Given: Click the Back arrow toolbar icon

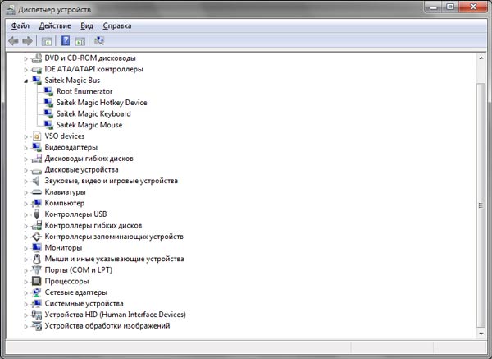Looking at the screenshot, I should (x=13, y=40).
